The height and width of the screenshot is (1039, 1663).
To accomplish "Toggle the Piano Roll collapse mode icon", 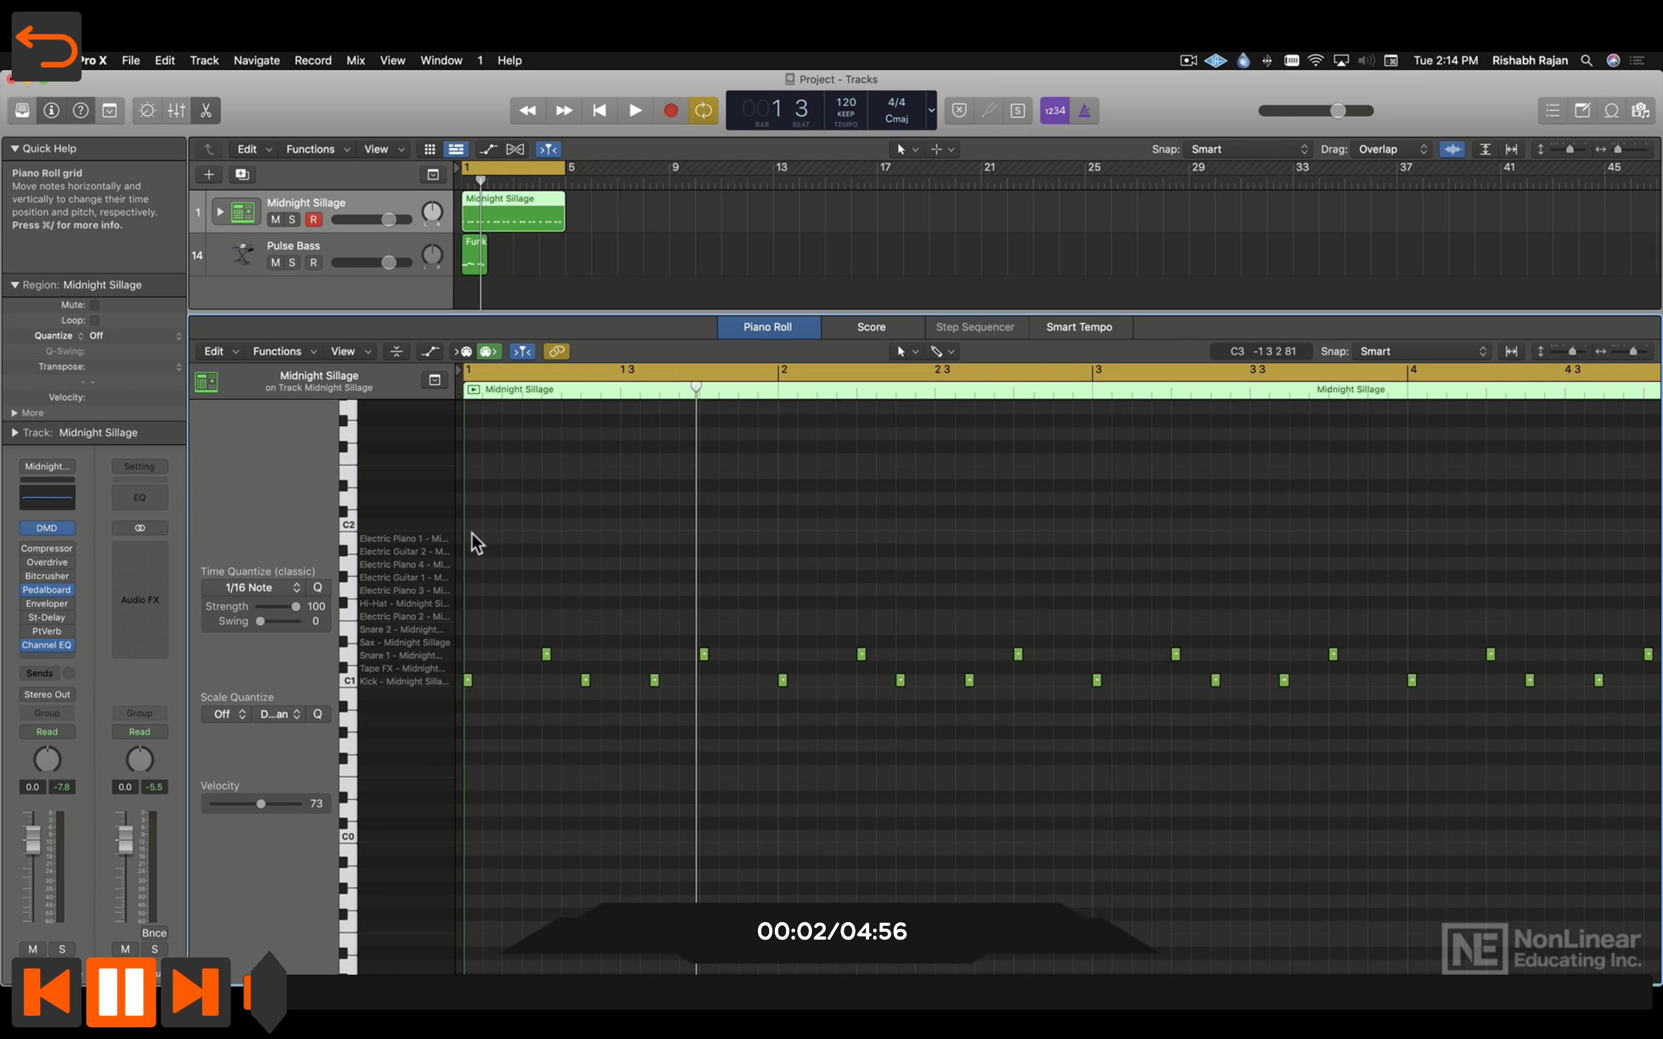I will point(396,352).
